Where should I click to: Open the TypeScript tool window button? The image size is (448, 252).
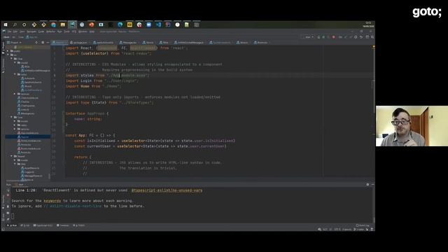[43, 225]
